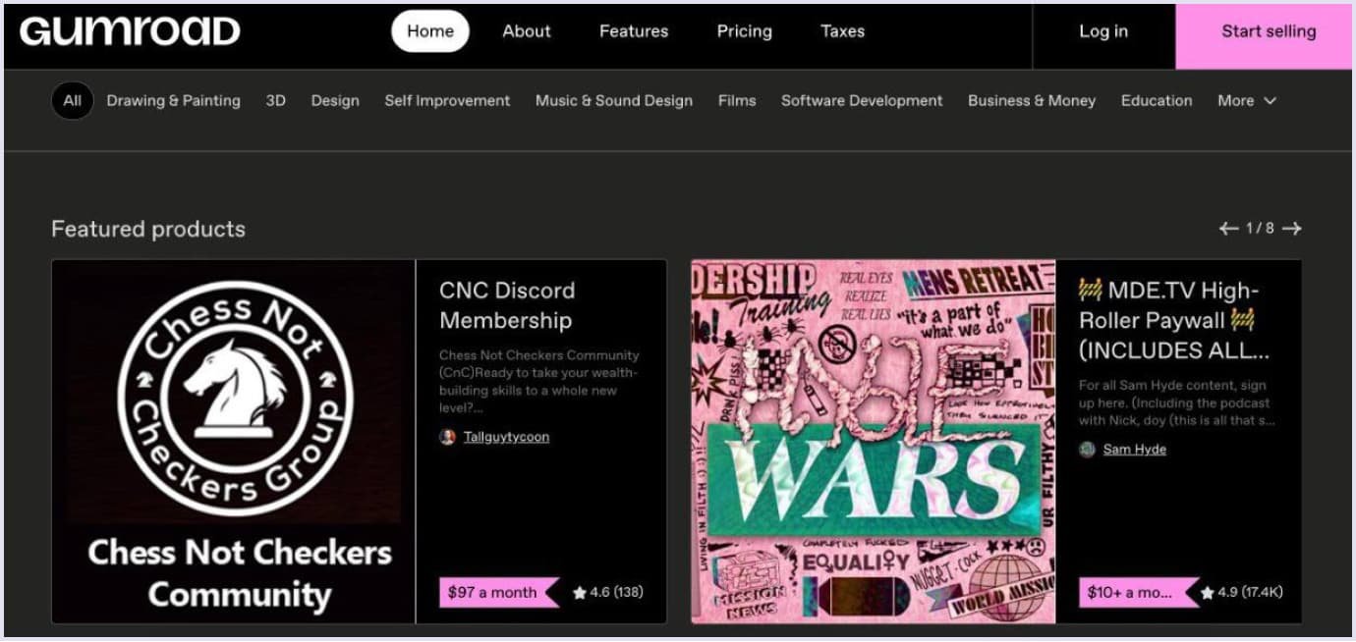Open the About page
The height and width of the screenshot is (642, 1356).
coord(527,31)
